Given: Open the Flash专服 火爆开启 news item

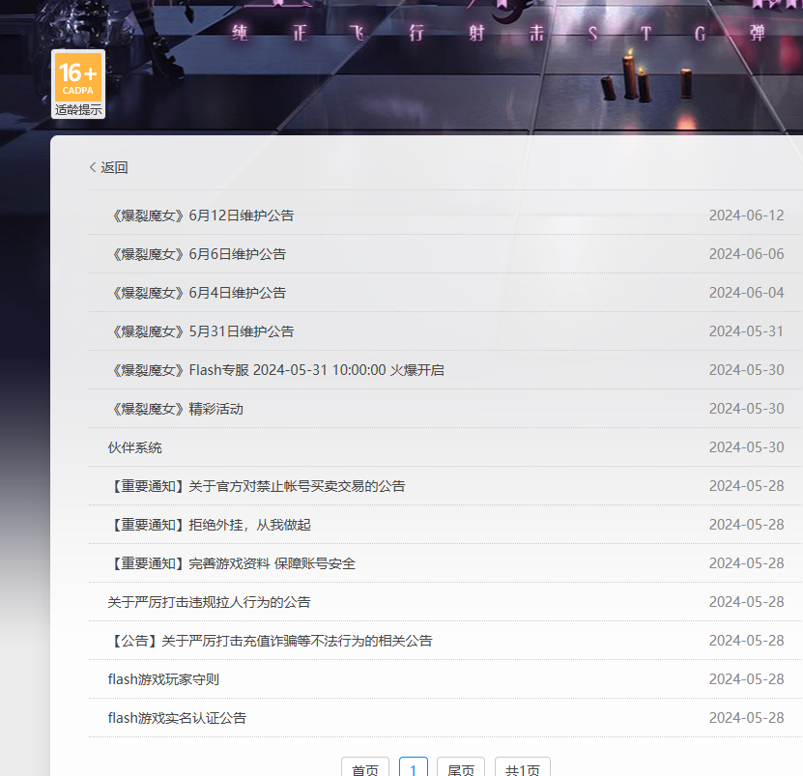Looking at the screenshot, I should [x=276, y=370].
